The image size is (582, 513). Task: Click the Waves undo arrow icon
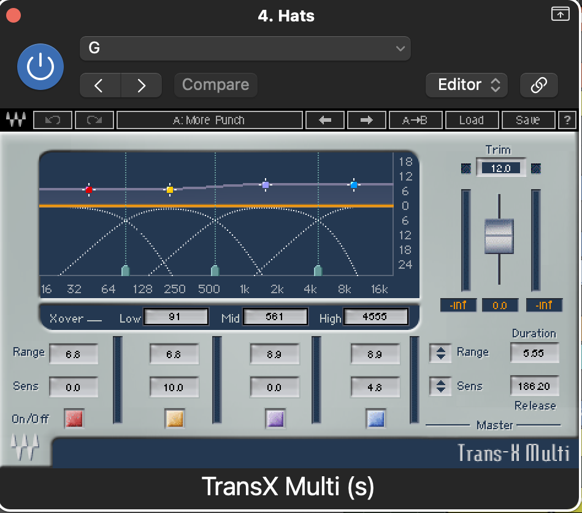[53, 120]
